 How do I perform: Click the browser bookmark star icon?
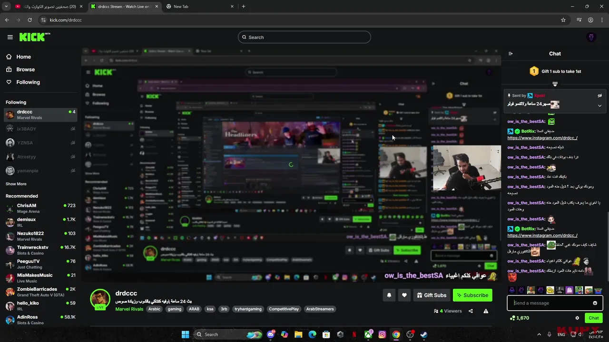pyautogui.click(x=563, y=20)
